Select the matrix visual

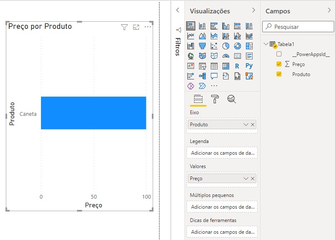(225, 66)
